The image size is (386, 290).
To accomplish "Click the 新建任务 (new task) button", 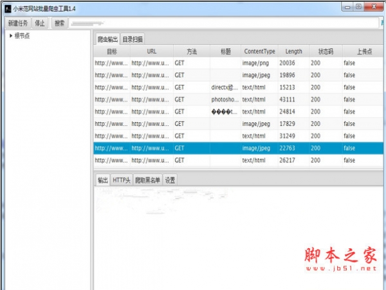I will 17,23.
